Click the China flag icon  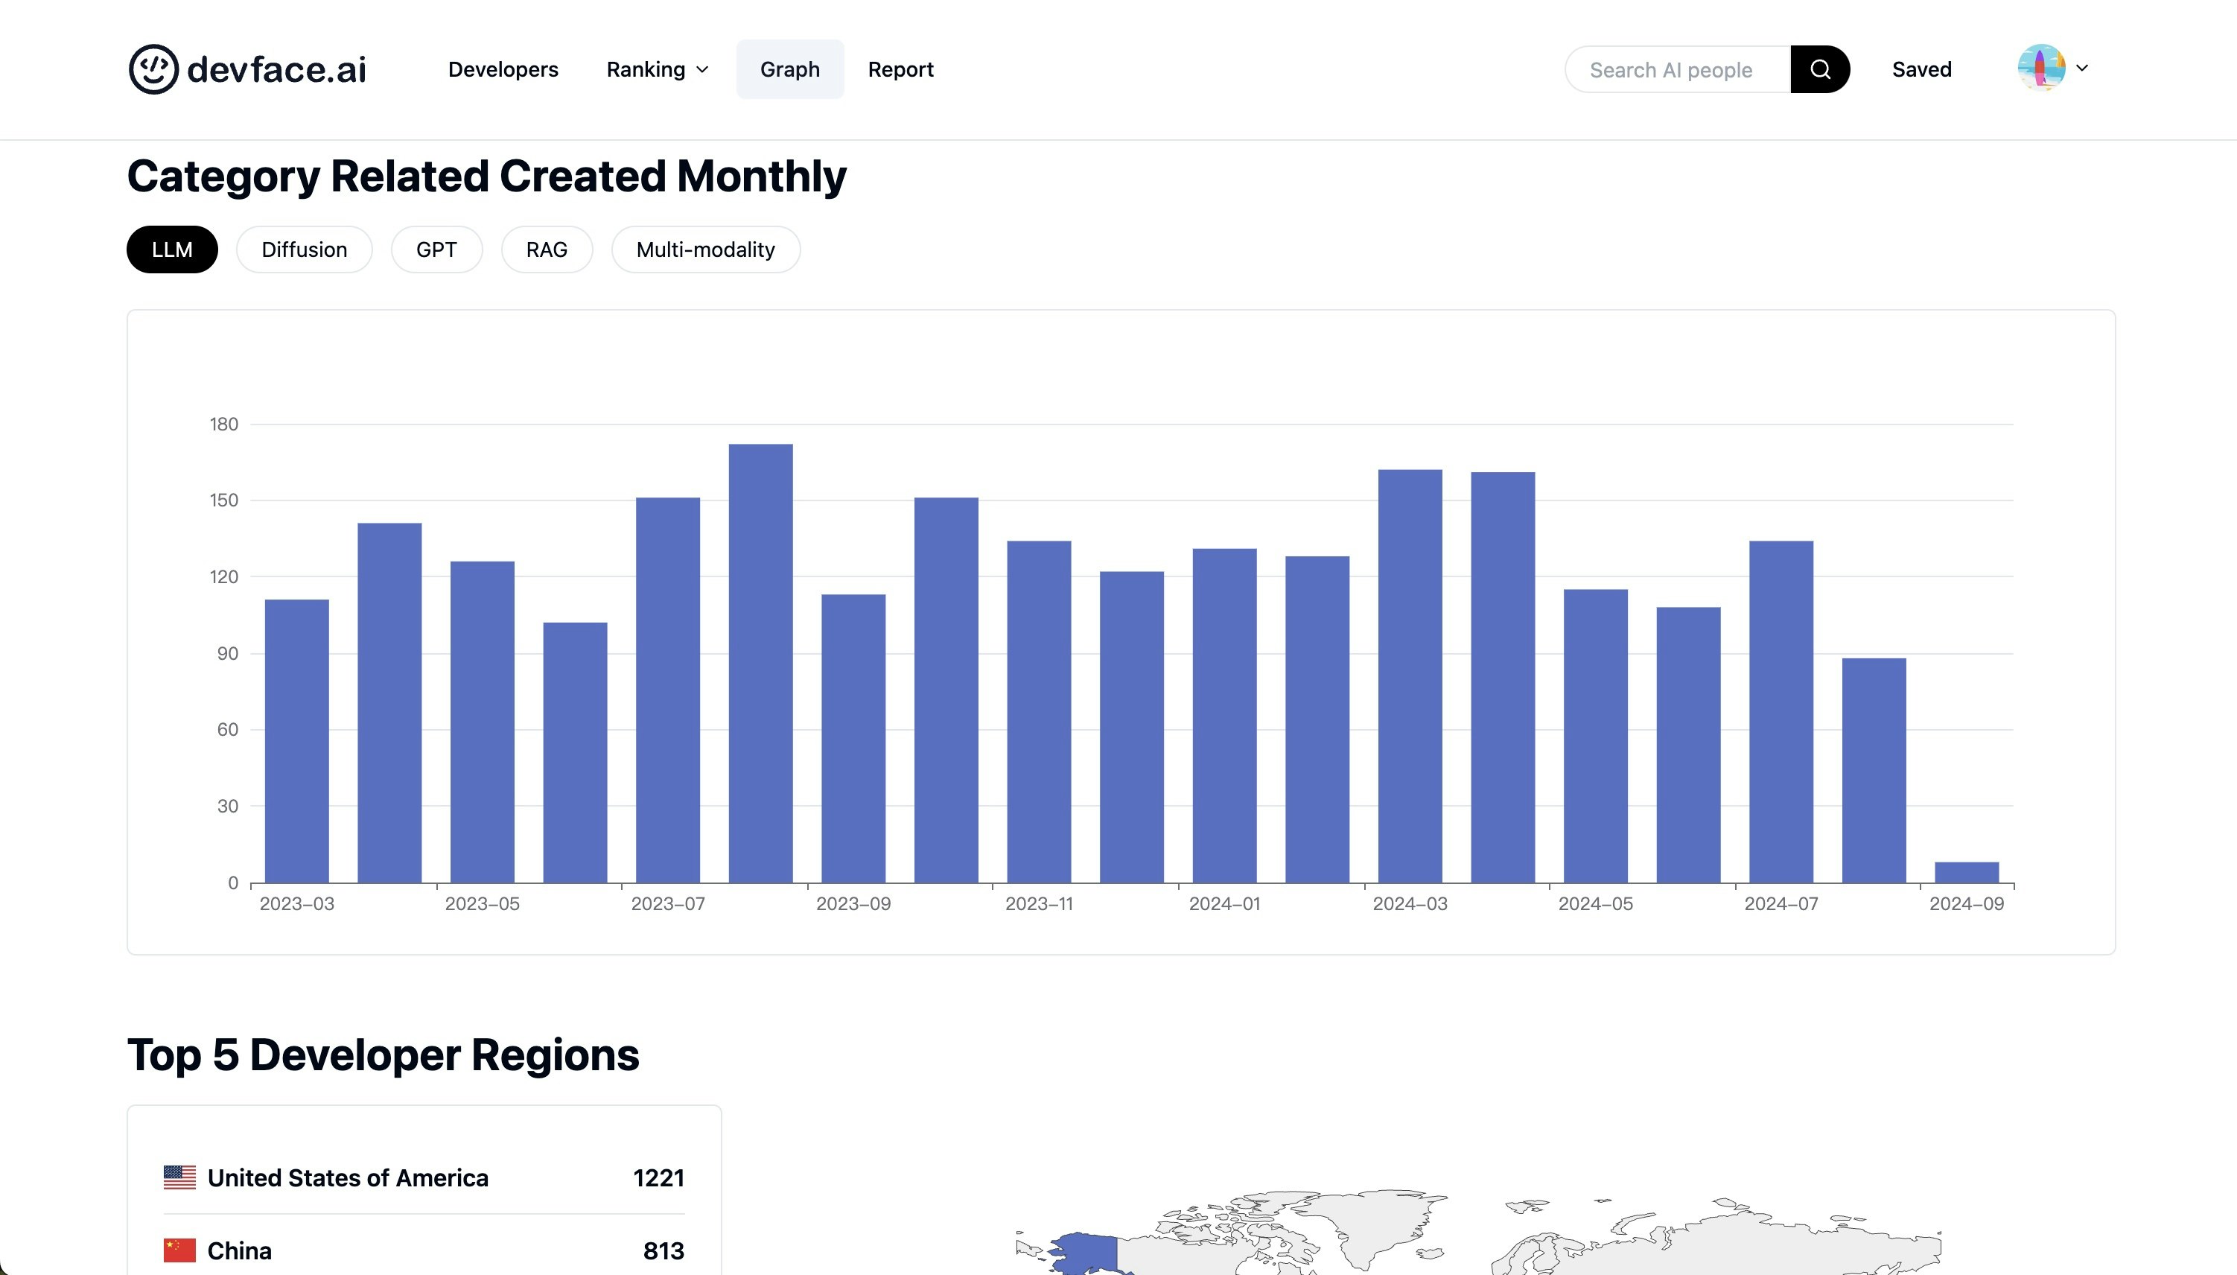coord(179,1250)
